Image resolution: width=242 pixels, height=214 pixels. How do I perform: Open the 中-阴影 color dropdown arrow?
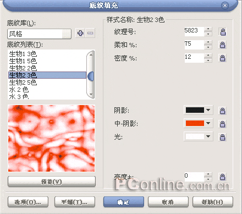(208, 123)
